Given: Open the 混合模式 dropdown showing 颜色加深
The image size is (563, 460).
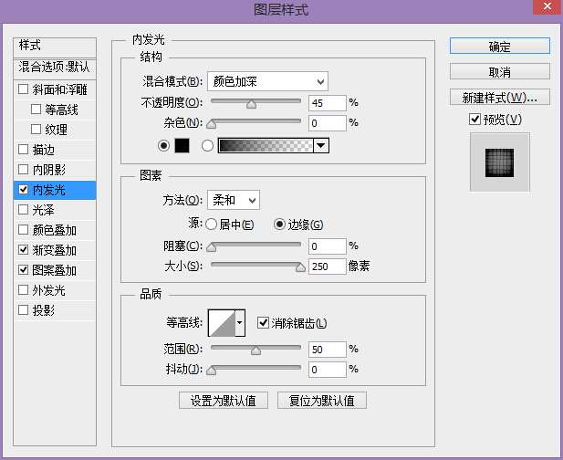Looking at the screenshot, I should coord(267,82).
